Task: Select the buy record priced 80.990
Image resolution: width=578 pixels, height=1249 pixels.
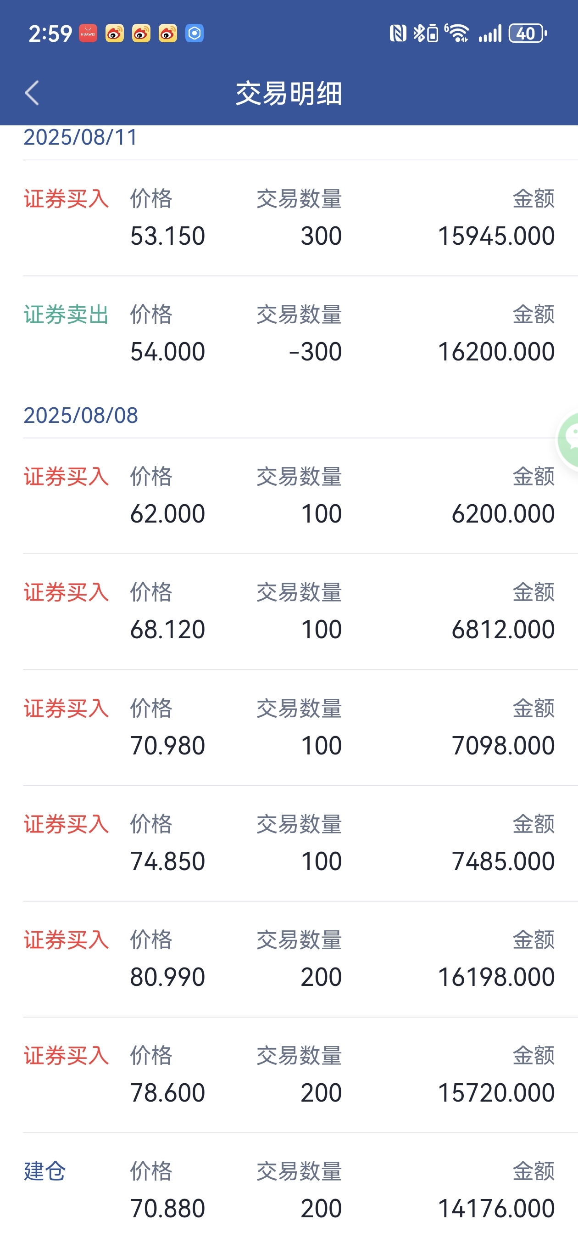Action: point(289,960)
